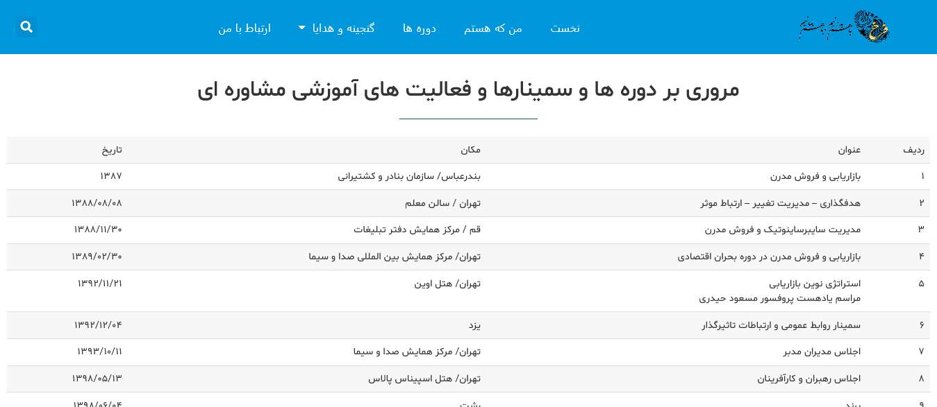Open the من که هستم page

tap(493, 28)
